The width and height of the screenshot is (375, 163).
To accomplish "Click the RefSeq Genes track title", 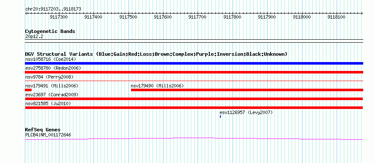I will click(x=43, y=130).
